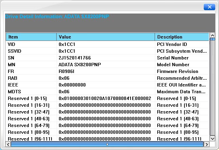Click the vertical scrollbar up arrow
219x150 pixels.
pyautogui.click(x=213, y=35)
